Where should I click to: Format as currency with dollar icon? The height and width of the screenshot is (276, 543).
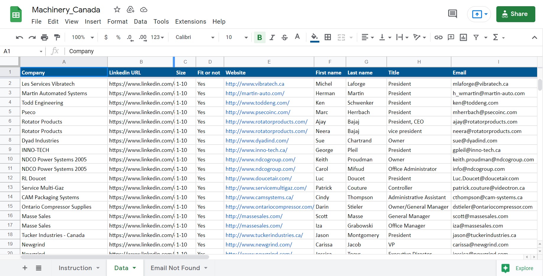[106, 37]
